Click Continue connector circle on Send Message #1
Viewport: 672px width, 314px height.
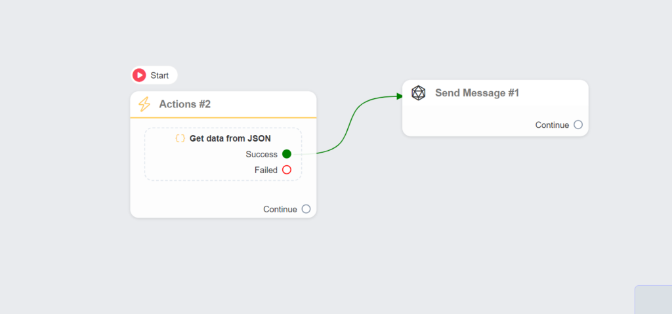coord(578,125)
